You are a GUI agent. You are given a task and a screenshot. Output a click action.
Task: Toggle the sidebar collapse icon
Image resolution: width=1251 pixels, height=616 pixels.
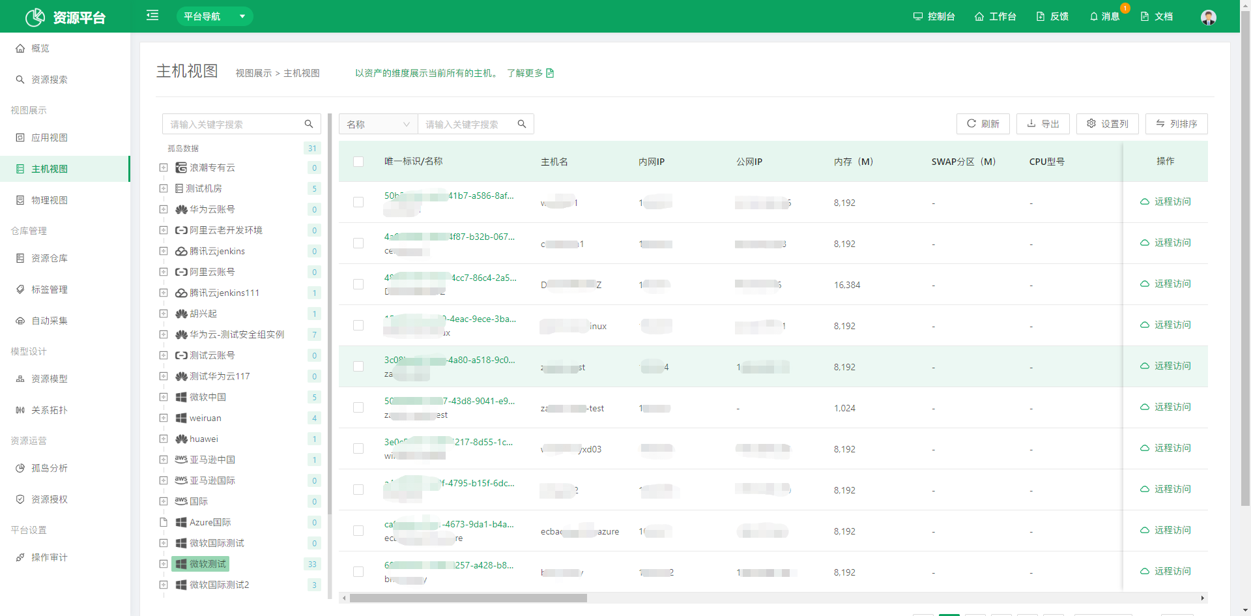(x=152, y=15)
